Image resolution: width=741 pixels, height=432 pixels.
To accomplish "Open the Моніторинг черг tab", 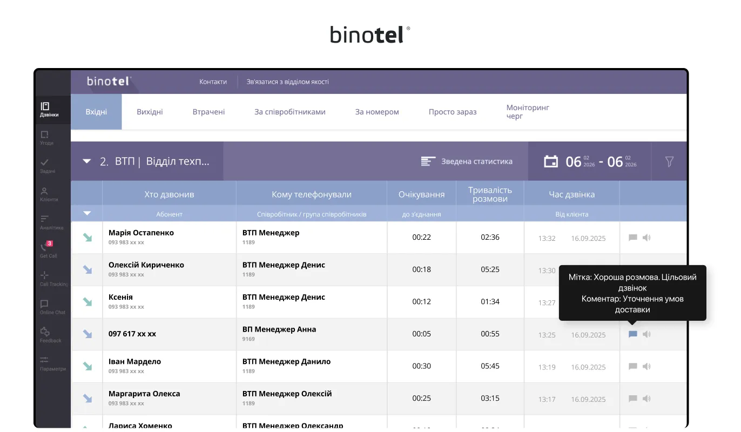I will pyautogui.click(x=528, y=112).
